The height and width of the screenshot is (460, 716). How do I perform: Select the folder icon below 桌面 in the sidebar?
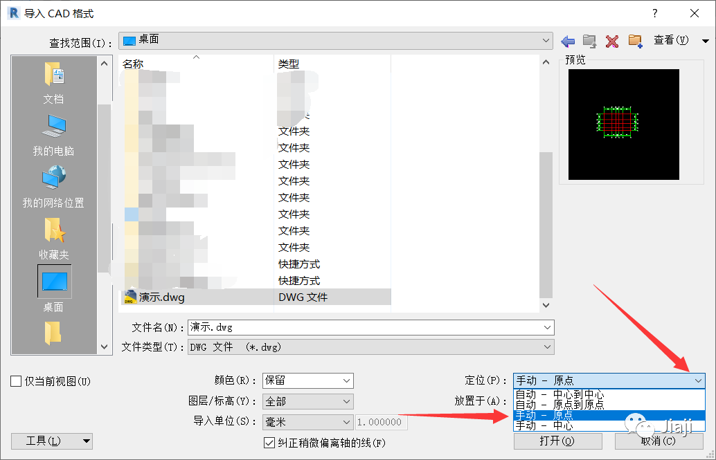53,333
